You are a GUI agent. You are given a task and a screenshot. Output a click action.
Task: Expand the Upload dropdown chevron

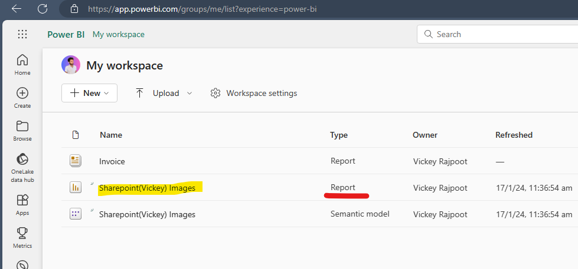click(190, 94)
